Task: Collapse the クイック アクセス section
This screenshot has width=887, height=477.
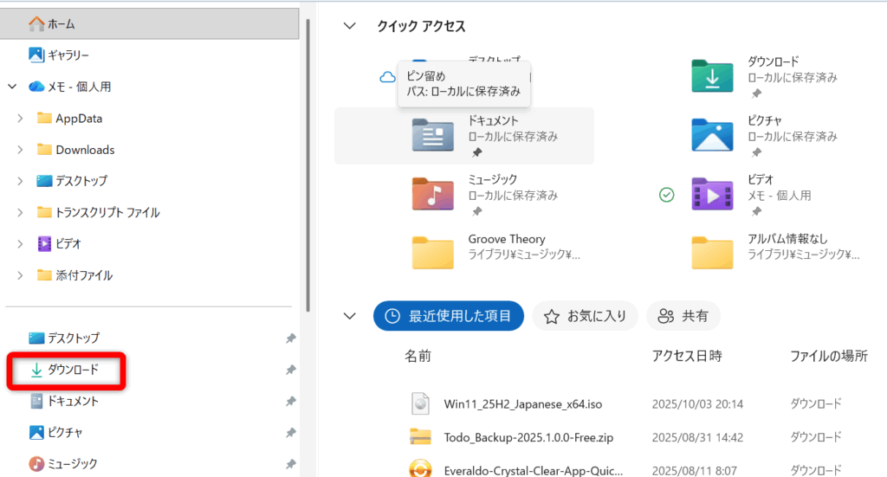Action: [x=349, y=26]
